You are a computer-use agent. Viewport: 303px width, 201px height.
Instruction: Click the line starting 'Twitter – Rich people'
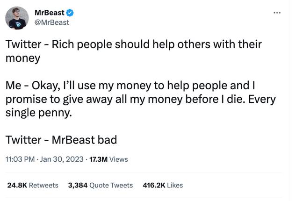coord(134,44)
